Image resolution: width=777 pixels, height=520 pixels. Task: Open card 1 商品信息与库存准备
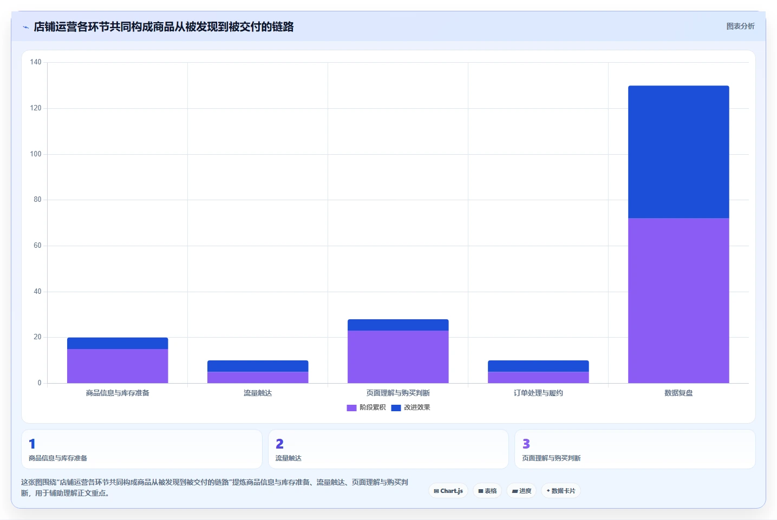(142, 449)
